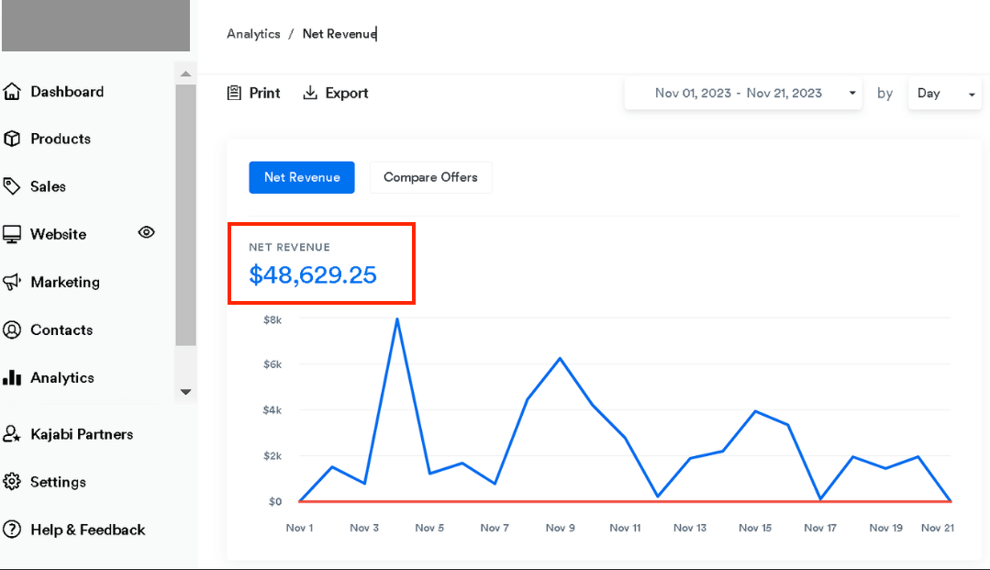Toggle the website preview eye icon
This screenshot has width=990, height=570.
tap(146, 233)
